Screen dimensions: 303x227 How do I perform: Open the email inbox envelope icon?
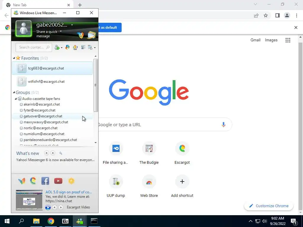coord(91,35)
